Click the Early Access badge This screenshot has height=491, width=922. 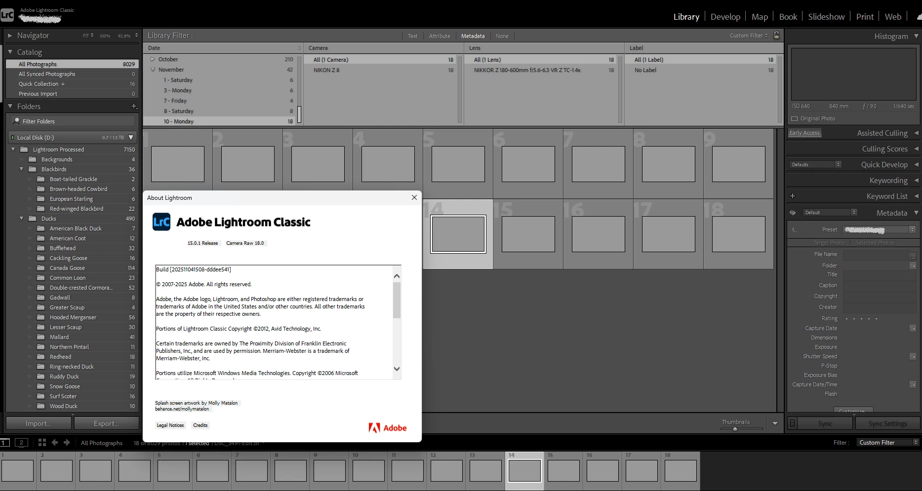804,133
